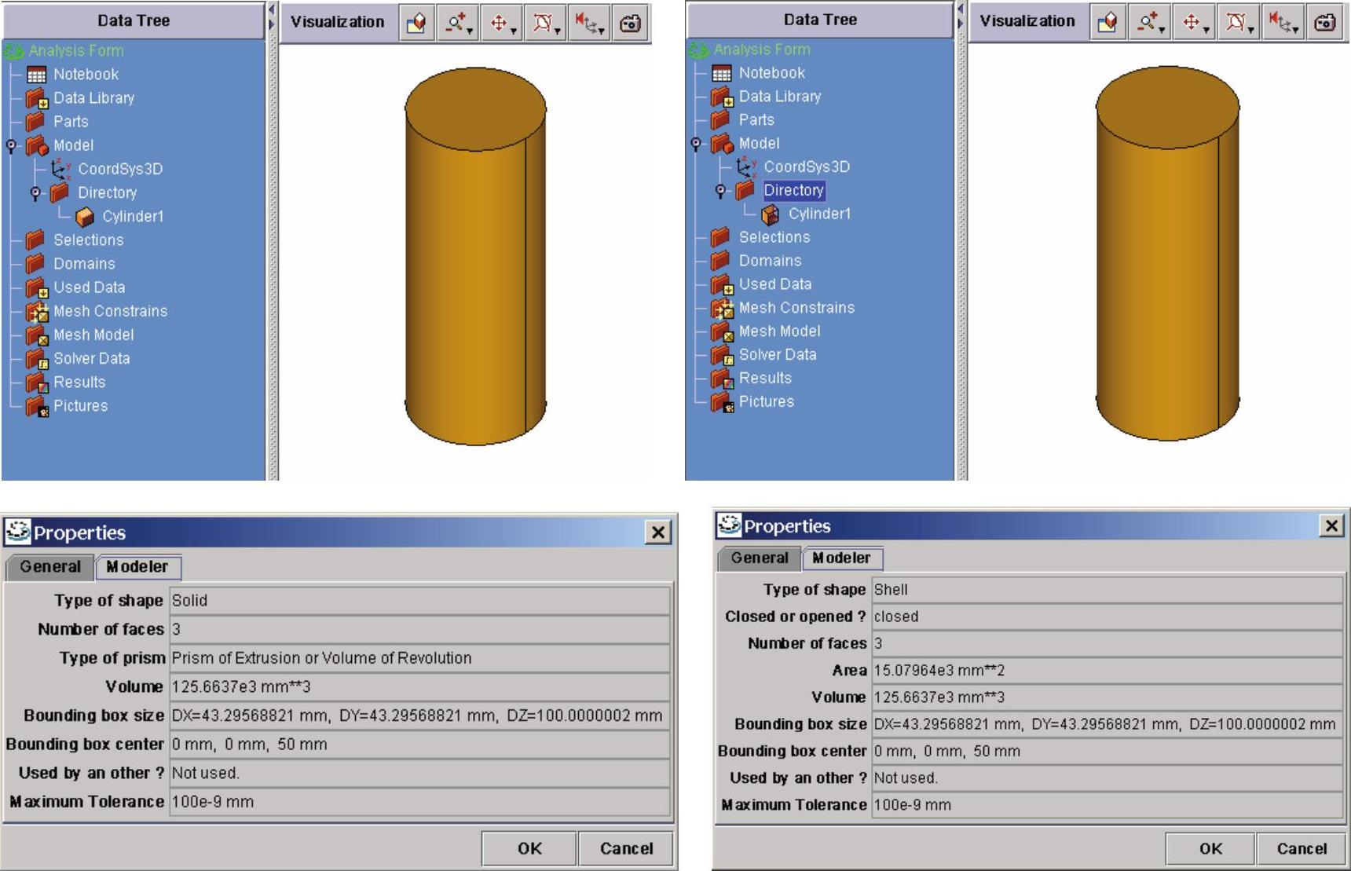Click the Area value field in the Shell Properties dialog
The image size is (1351, 871).
(1106, 671)
